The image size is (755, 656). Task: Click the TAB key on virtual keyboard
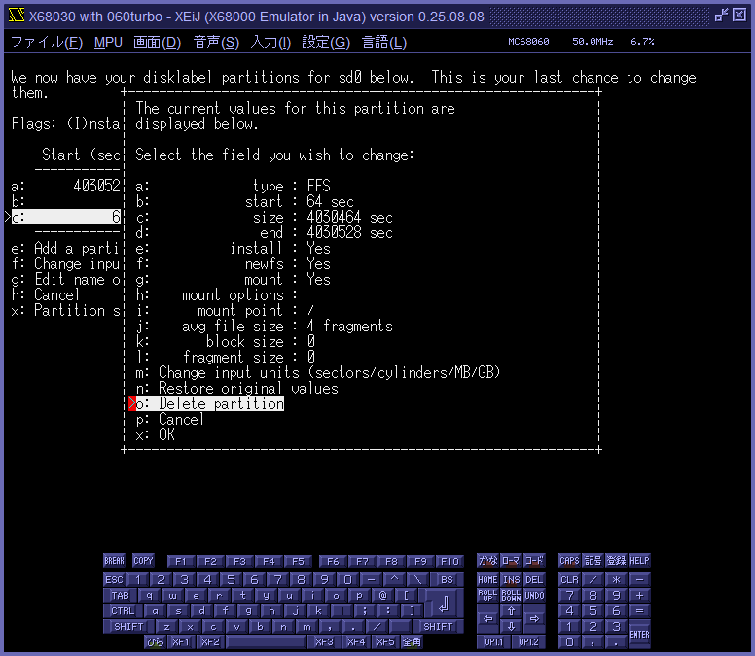click(x=120, y=596)
